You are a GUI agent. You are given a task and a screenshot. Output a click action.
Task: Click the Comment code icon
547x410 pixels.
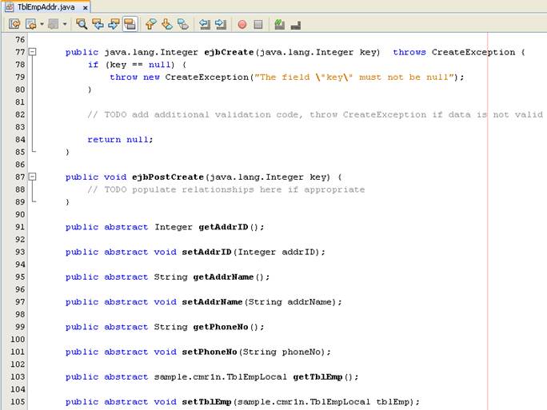pyautogui.click(x=279, y=24)
